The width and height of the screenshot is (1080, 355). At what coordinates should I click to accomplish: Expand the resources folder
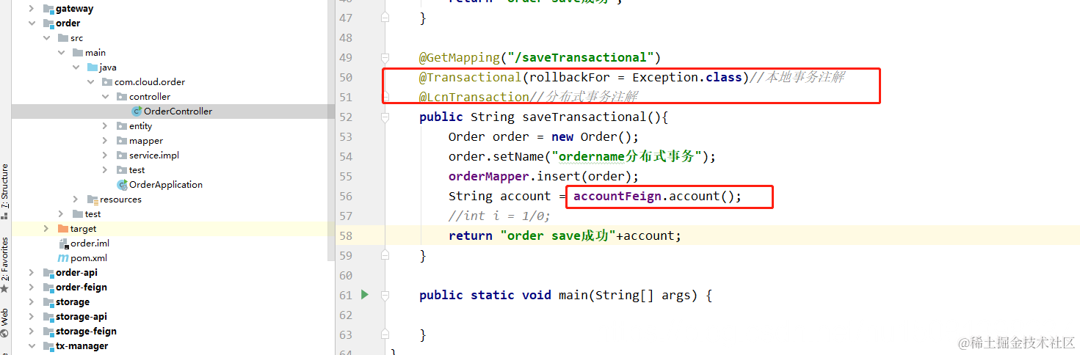(x=76, y=200)
